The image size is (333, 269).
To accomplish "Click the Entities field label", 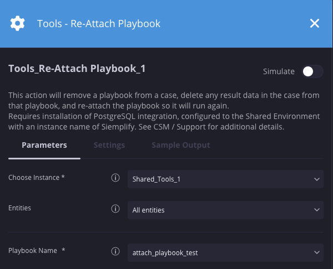I will click(20, 208).
